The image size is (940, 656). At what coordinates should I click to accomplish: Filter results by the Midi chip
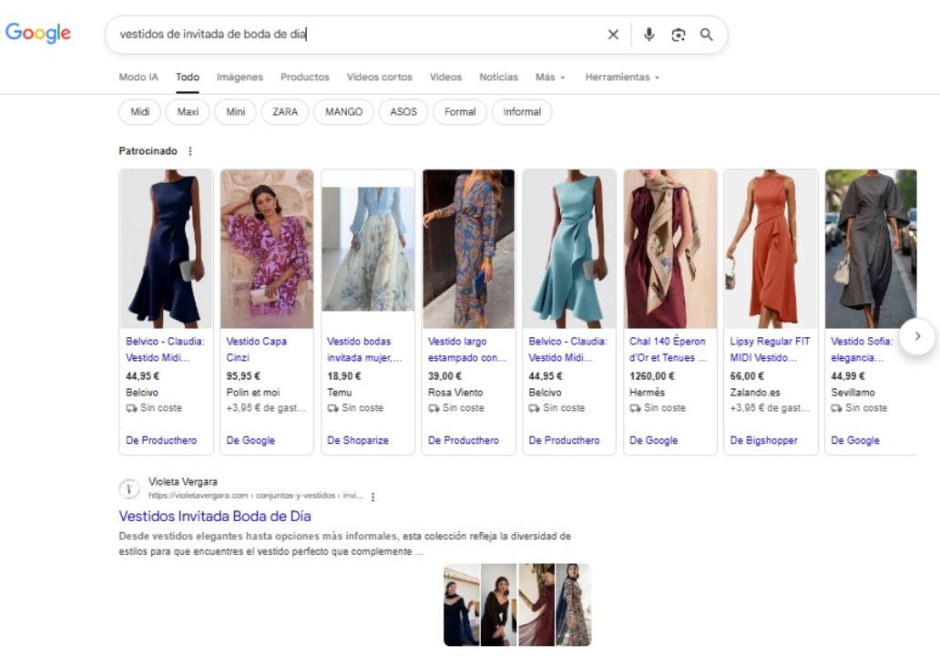[139, 112]
